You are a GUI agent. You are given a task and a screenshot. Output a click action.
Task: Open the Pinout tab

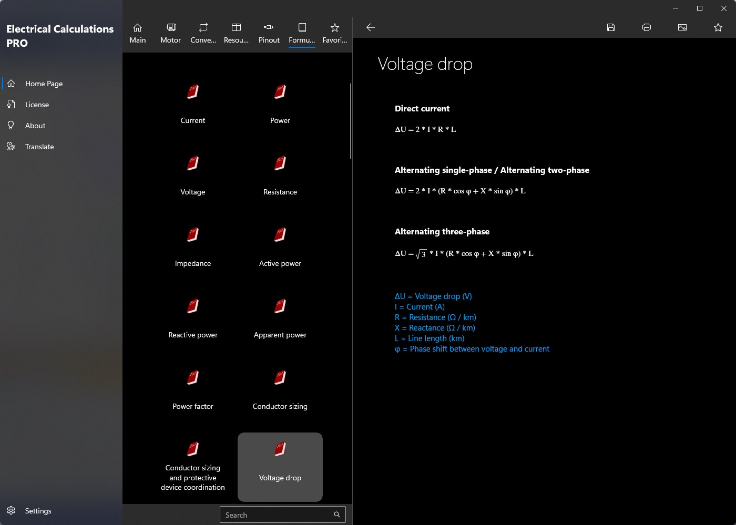pos(269,33)
